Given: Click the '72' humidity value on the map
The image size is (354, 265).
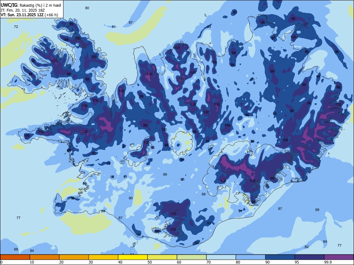Looking at the screenshot, I should [x=16, y=26].
